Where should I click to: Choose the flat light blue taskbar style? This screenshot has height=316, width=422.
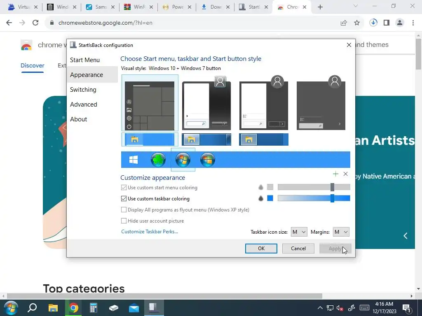point(150,139)
